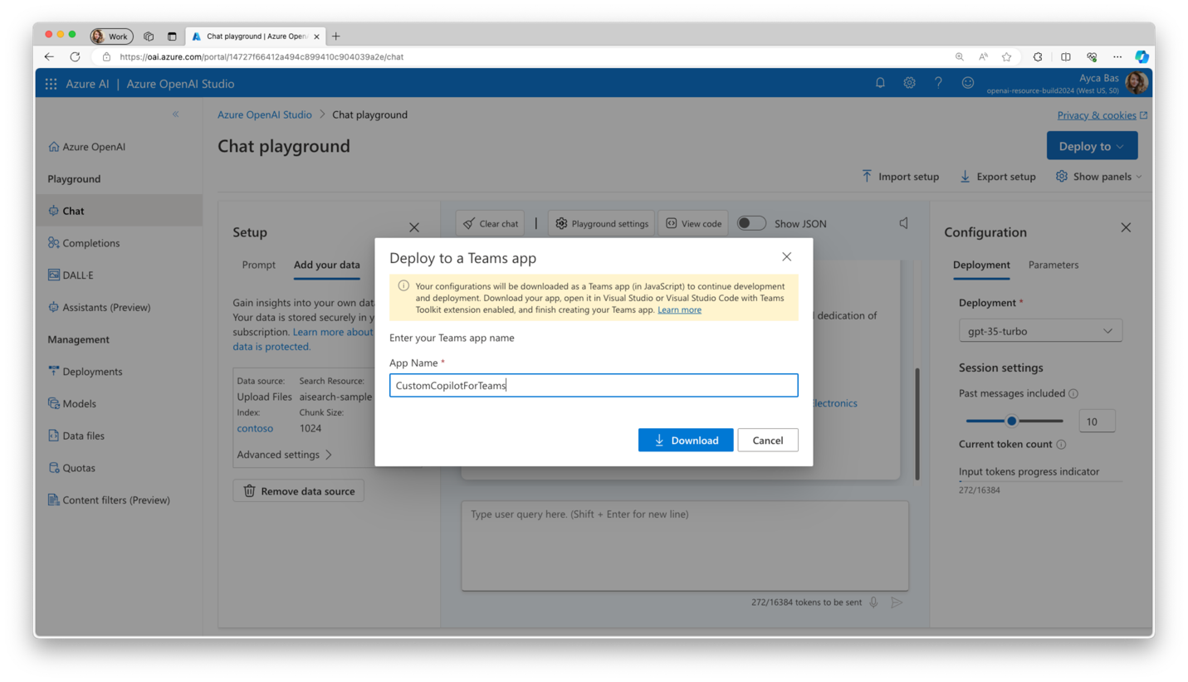Open the contoso index link

click(x=255, y=428)
